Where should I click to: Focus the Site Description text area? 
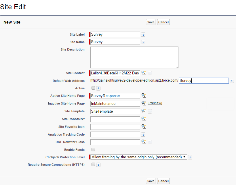click(x=134, y=57)
